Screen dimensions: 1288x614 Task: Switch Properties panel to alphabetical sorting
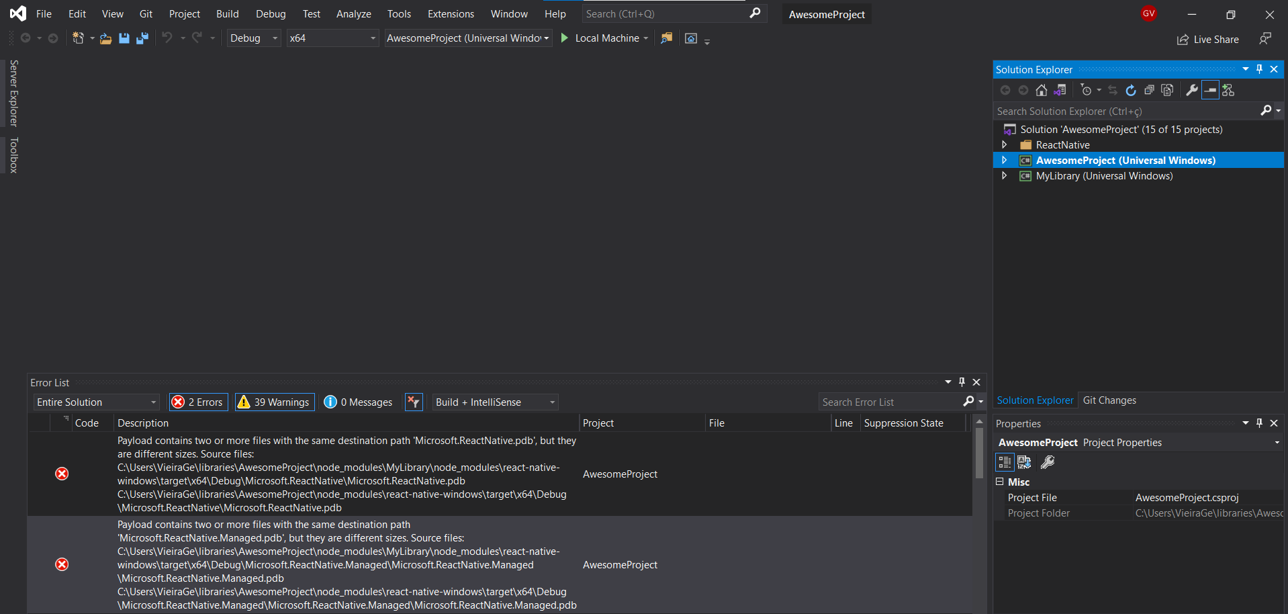tap(1024, 462)
